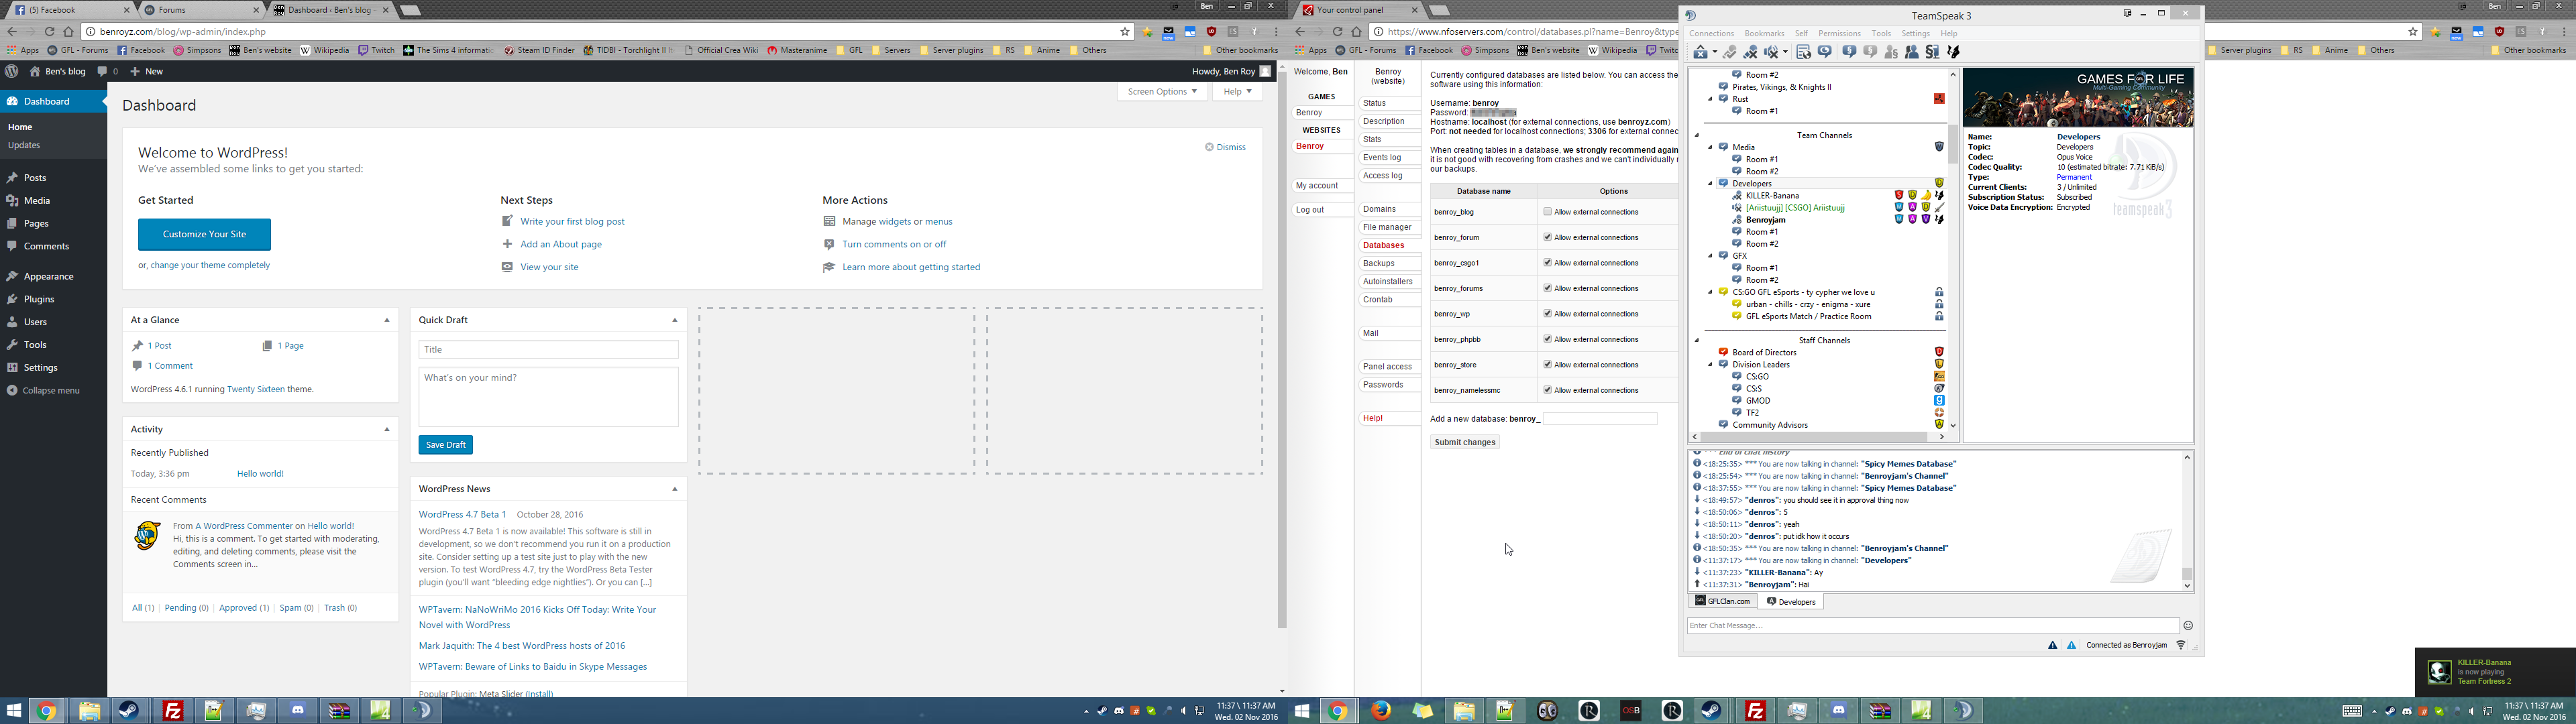This screenshot has width=2576, height=724.
Task: Open Plugins in WordPress sidebar
Action: click(39, 299)
